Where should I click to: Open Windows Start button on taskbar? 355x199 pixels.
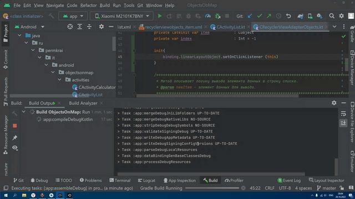click(x=6, y=195)
